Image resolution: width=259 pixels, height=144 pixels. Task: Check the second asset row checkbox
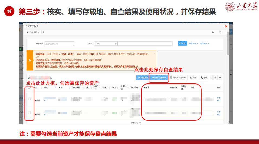pos(29,113)
